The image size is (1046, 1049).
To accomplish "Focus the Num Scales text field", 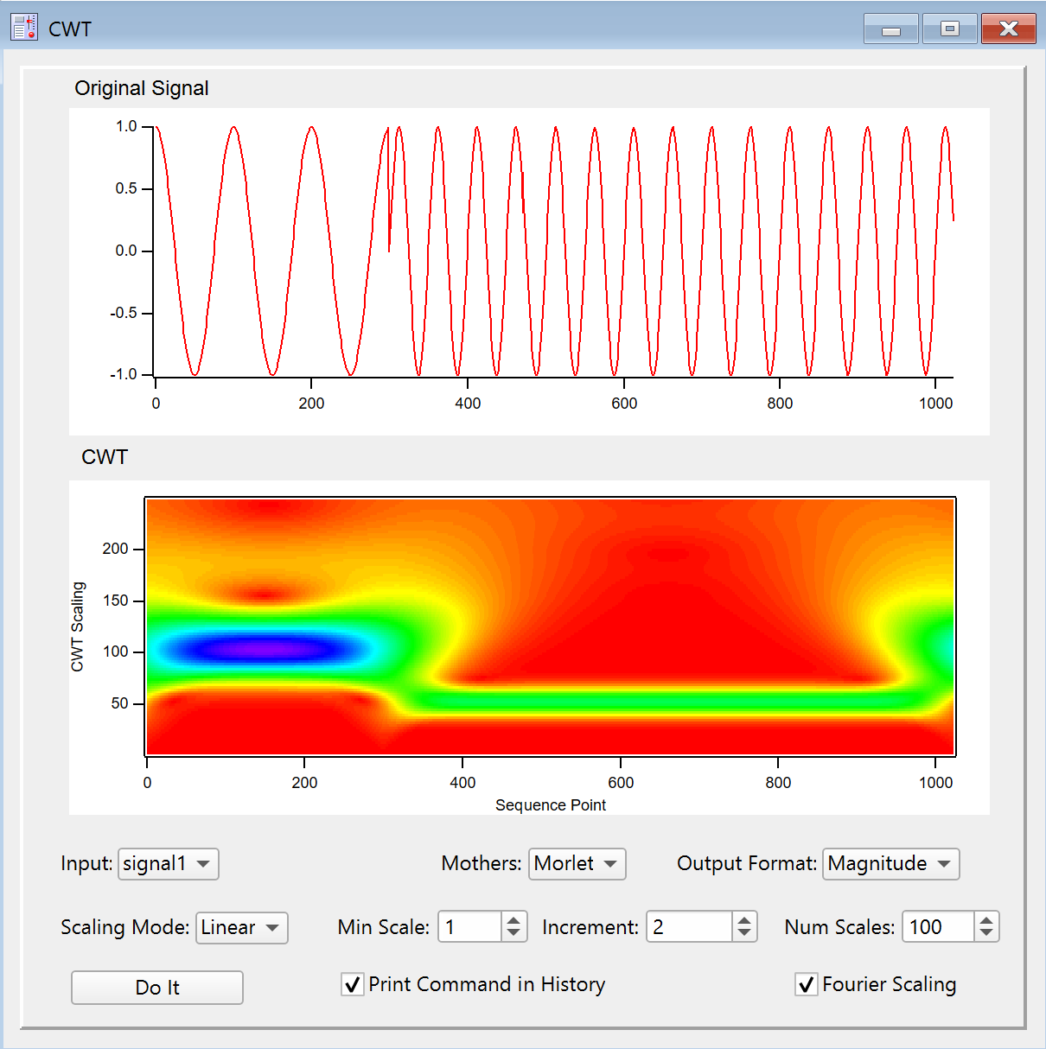I will (x=937, y=928).
